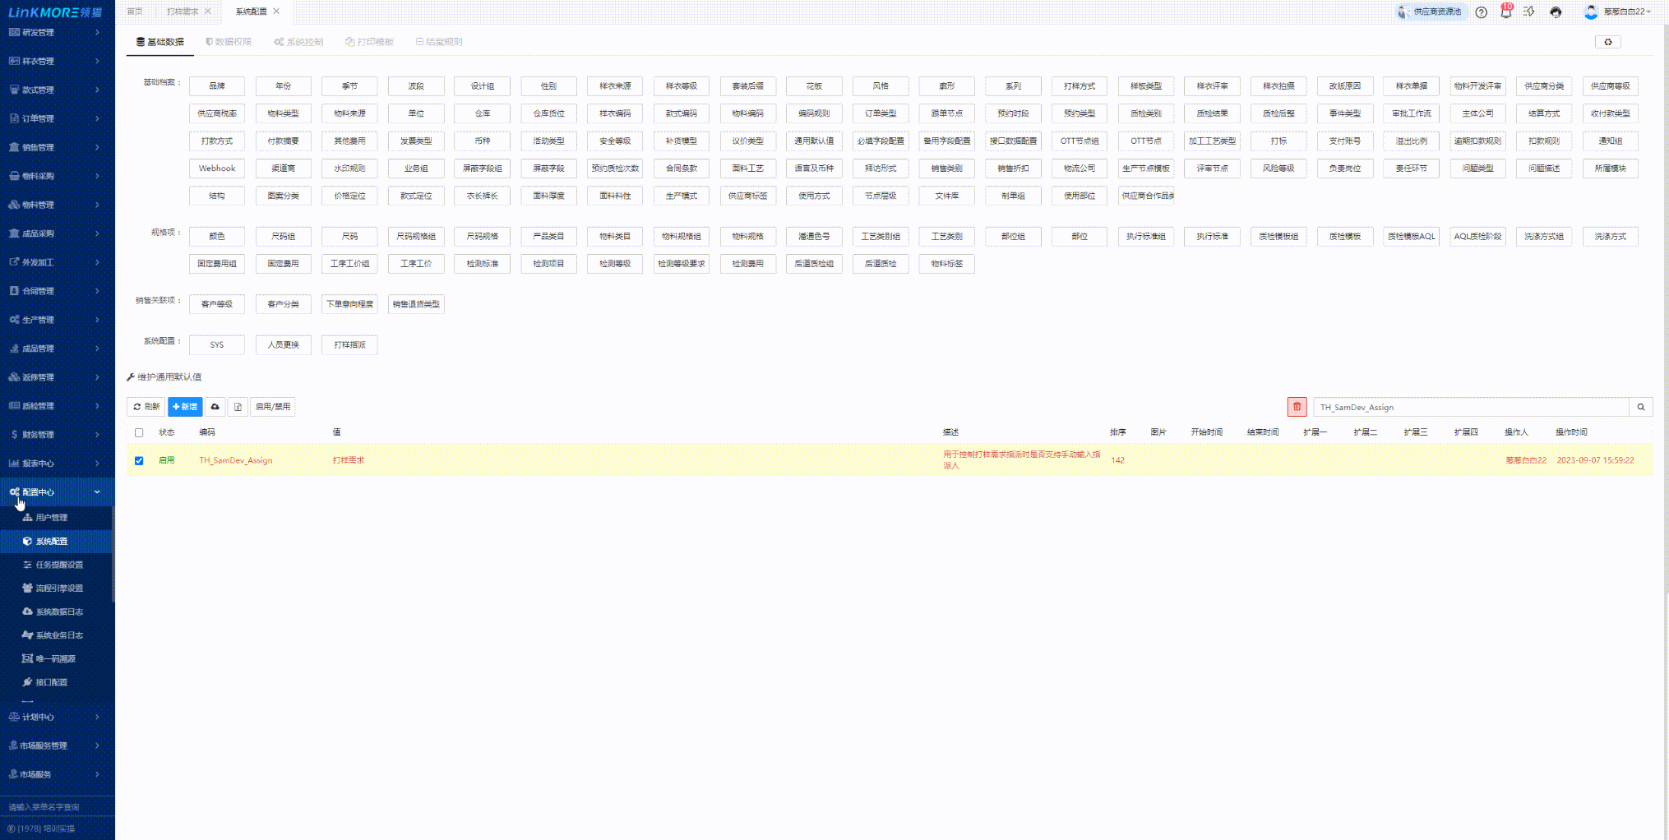This screenshot has width=1669, height=840.
Task: Click the blue 新增 add button
Action: (185, 407)
